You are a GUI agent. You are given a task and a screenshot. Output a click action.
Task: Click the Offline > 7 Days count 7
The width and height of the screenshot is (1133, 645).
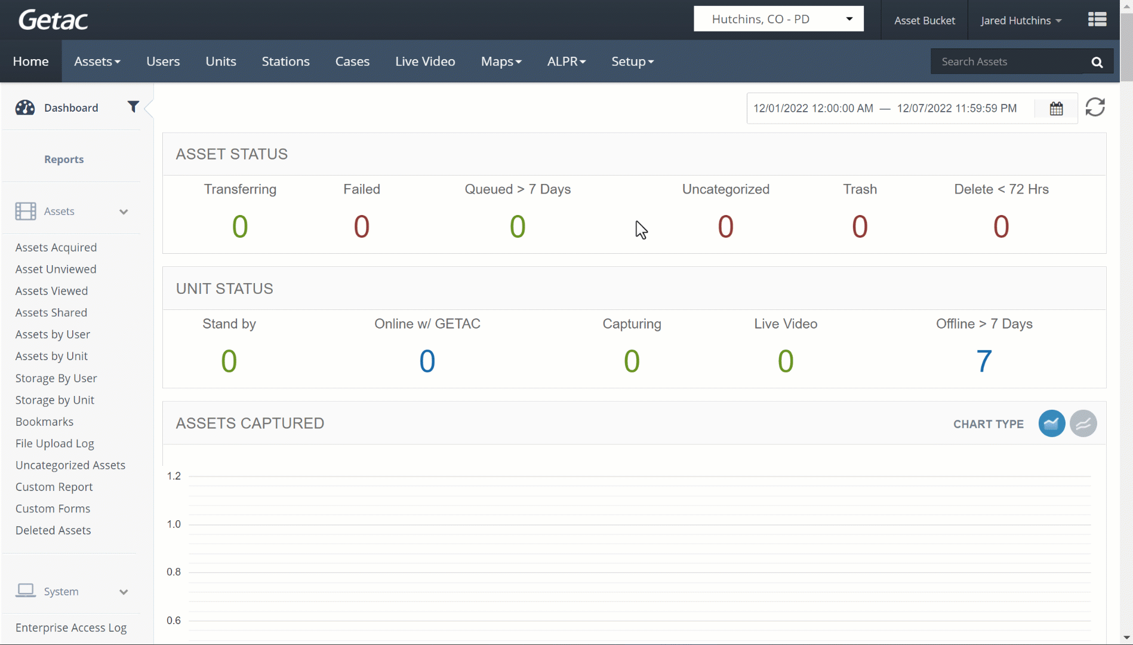coord(984,361)
